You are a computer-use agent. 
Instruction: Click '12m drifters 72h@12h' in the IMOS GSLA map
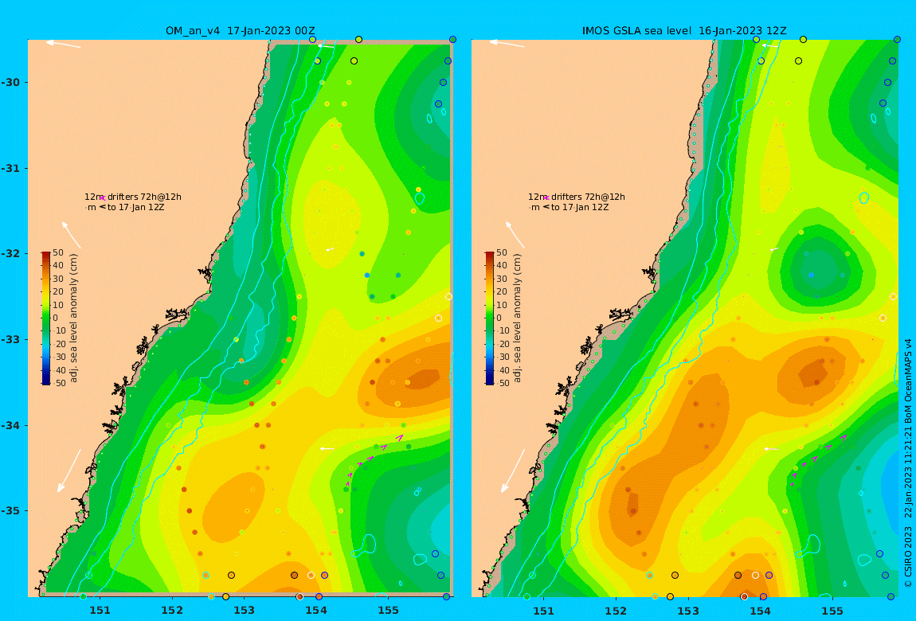pyautogui.click(x=577, y=197)
